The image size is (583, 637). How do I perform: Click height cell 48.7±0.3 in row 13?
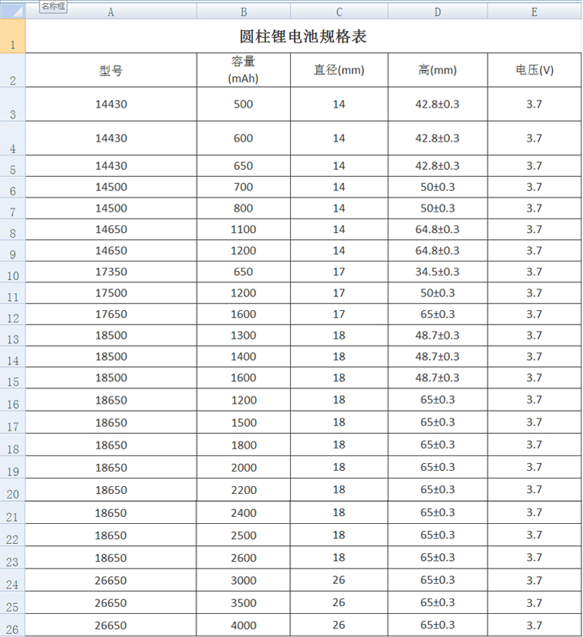pos(438,335)
